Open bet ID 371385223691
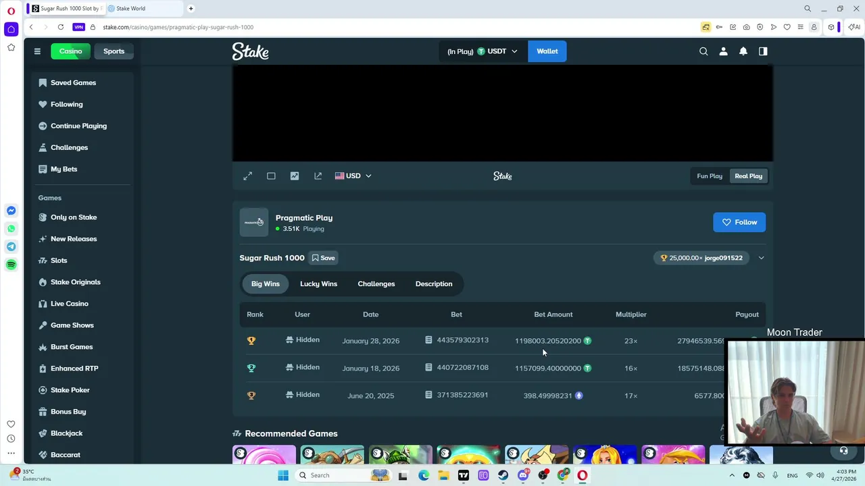Screen dimensions: 865x486 click(456, 395)
